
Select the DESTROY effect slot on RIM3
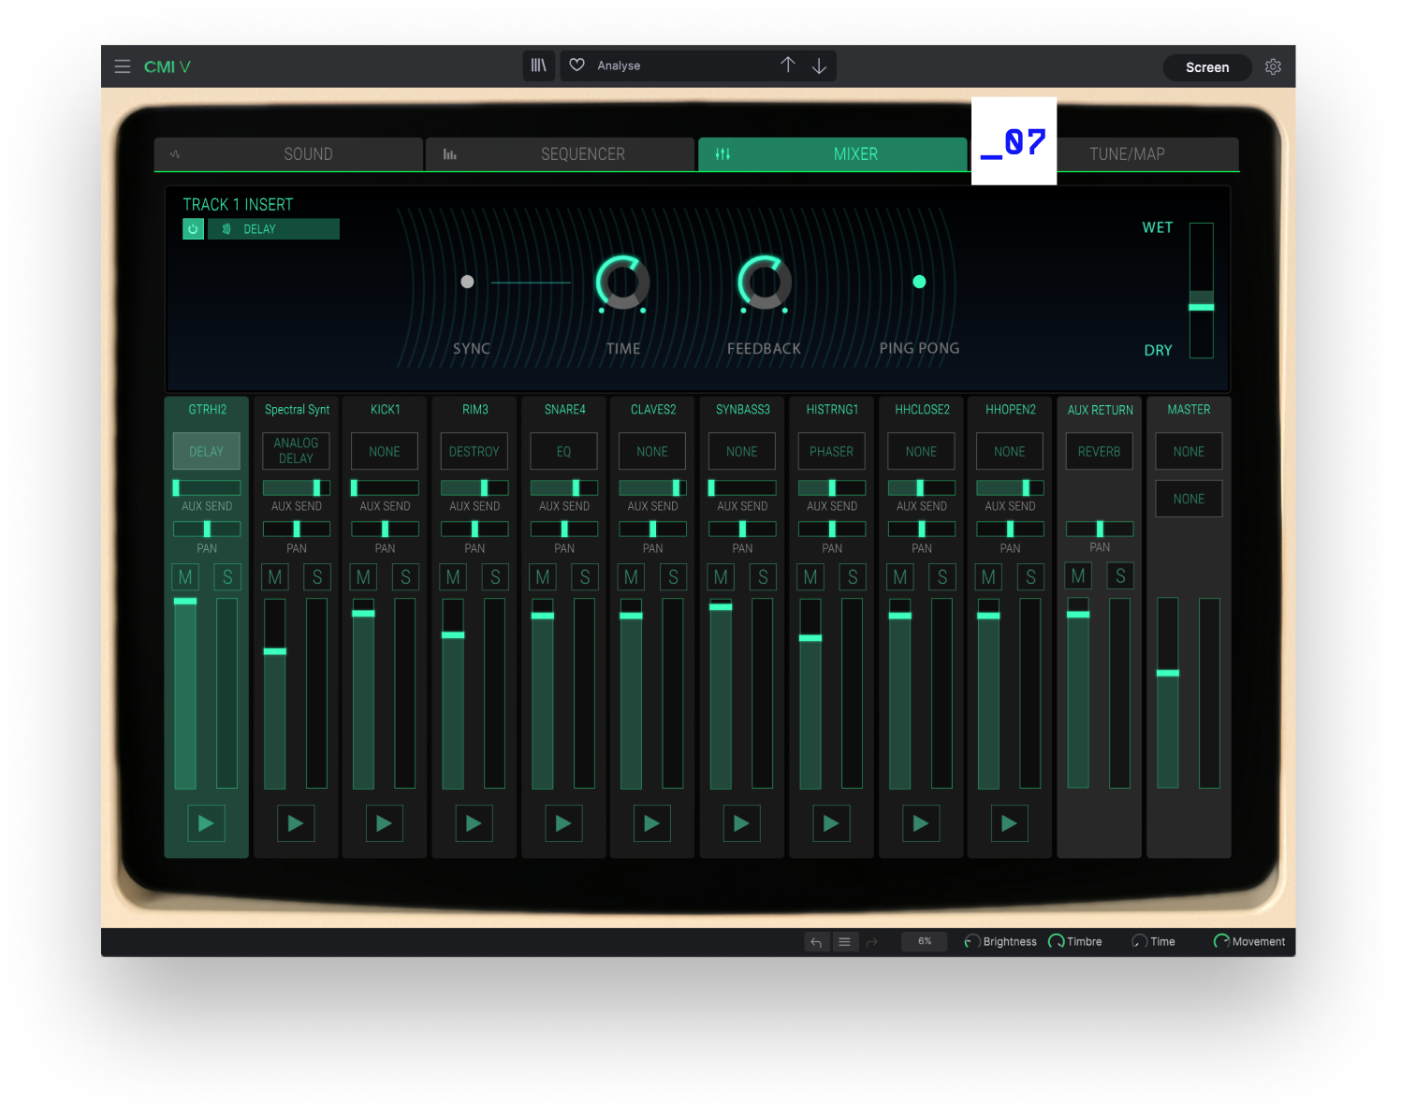474,451
